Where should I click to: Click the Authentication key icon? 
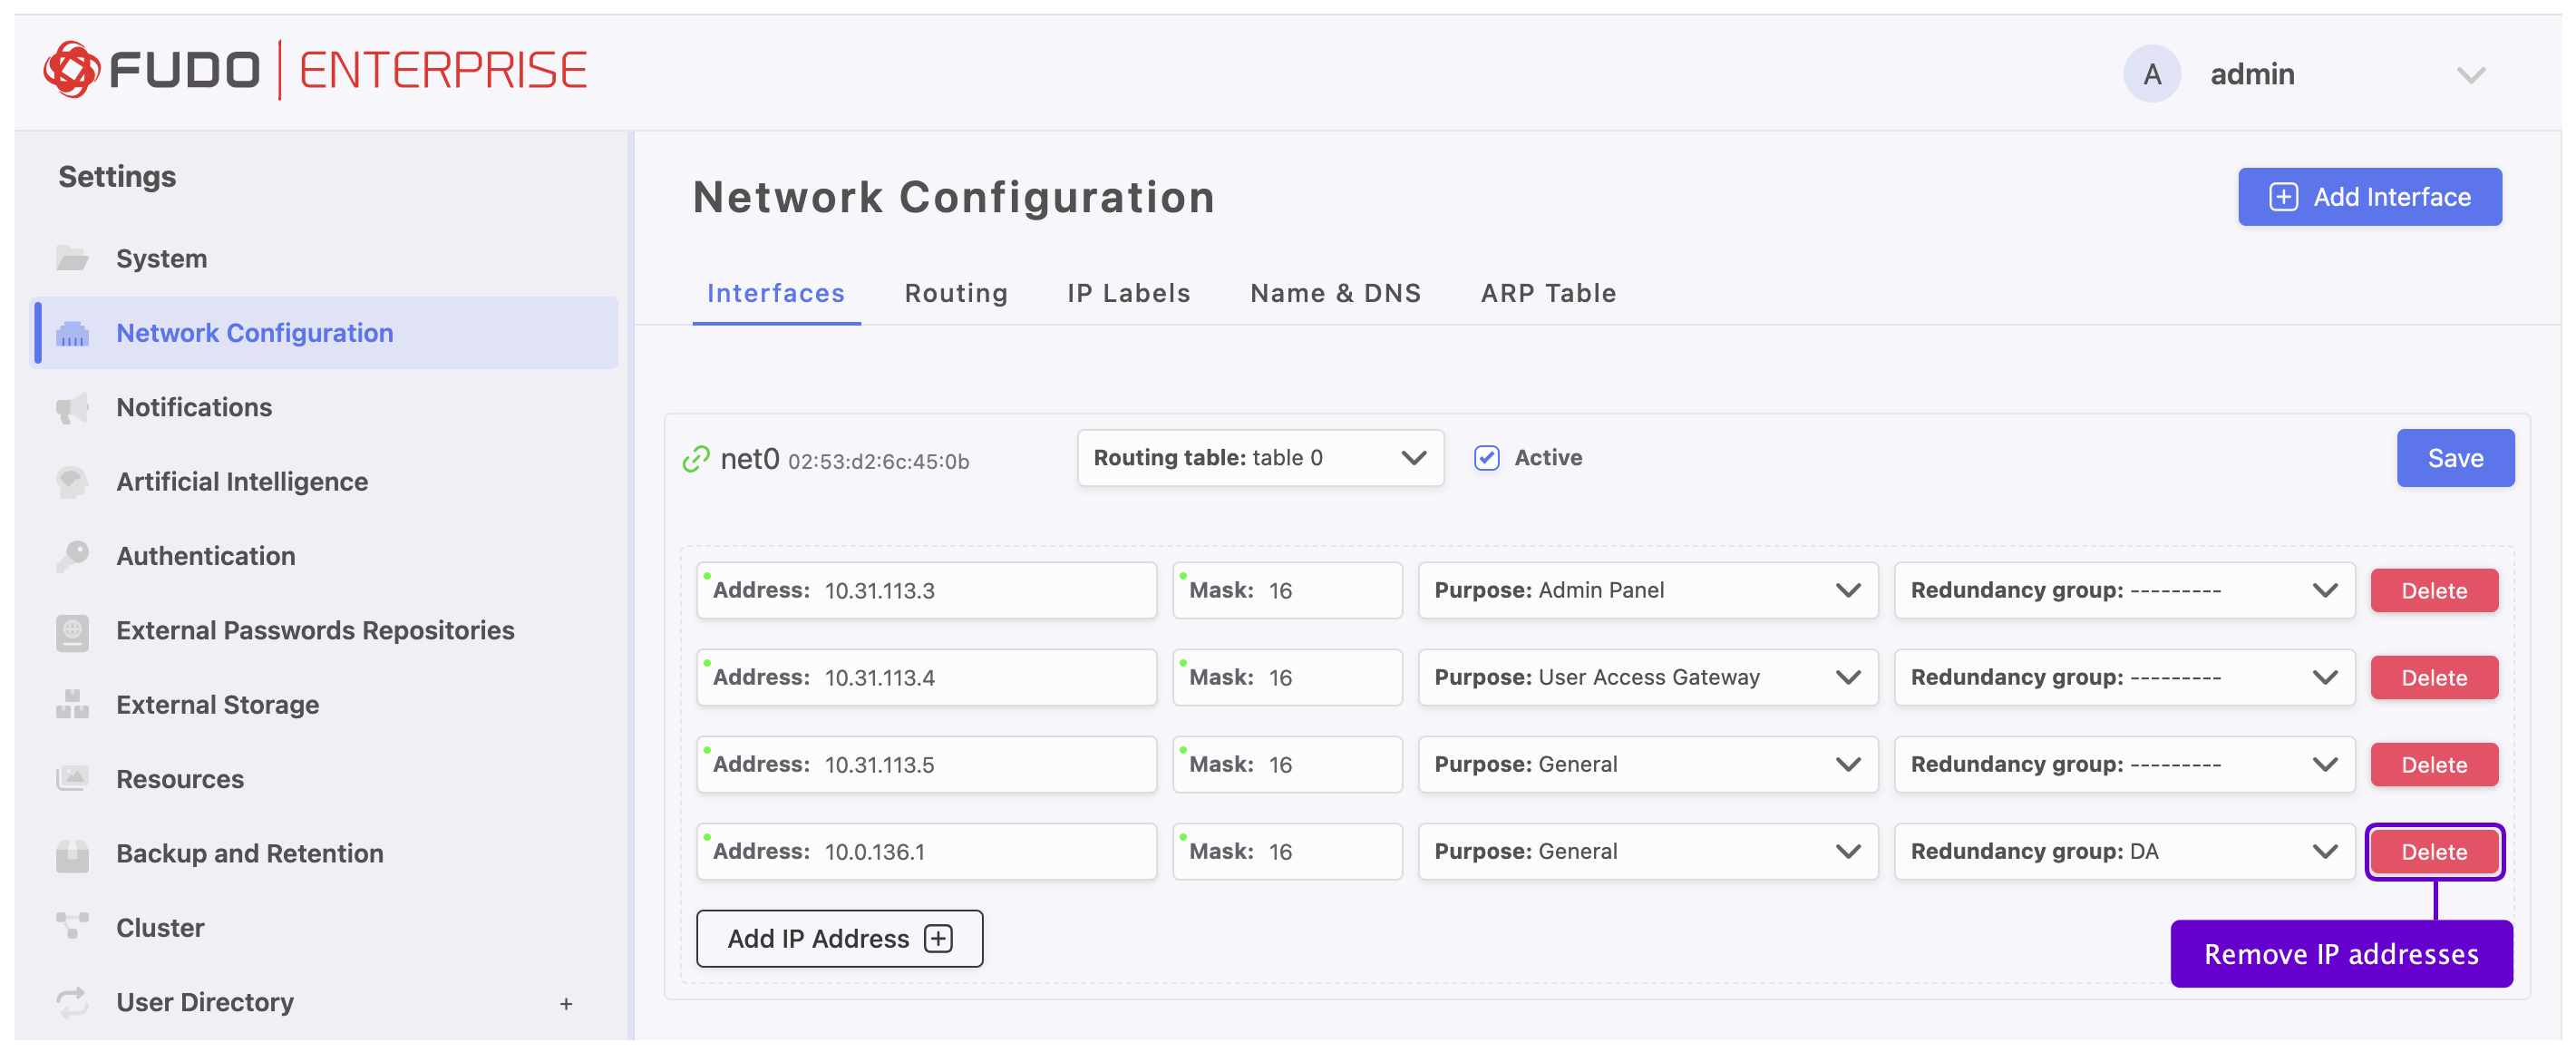coord(72,556)
